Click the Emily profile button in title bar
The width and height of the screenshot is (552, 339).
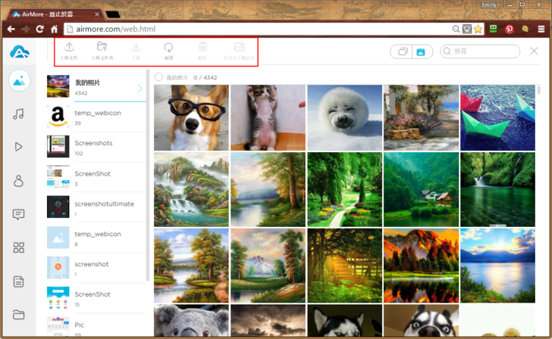489,5
